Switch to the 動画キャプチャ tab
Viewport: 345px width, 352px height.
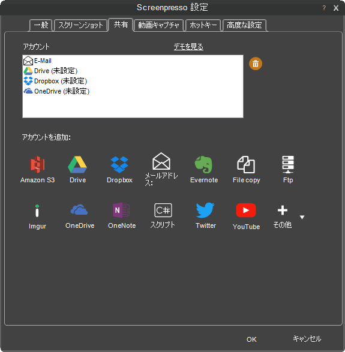coord(158,25)
